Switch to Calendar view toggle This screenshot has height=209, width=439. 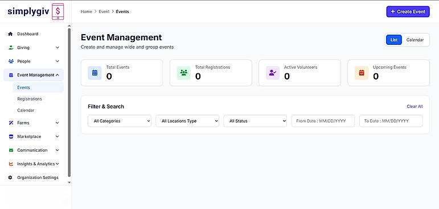[x=415, y=40]
